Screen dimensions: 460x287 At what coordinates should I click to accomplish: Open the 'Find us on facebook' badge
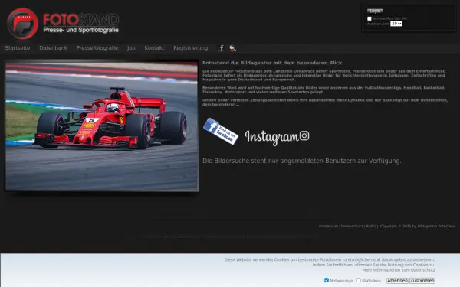[x=221, y=131]
